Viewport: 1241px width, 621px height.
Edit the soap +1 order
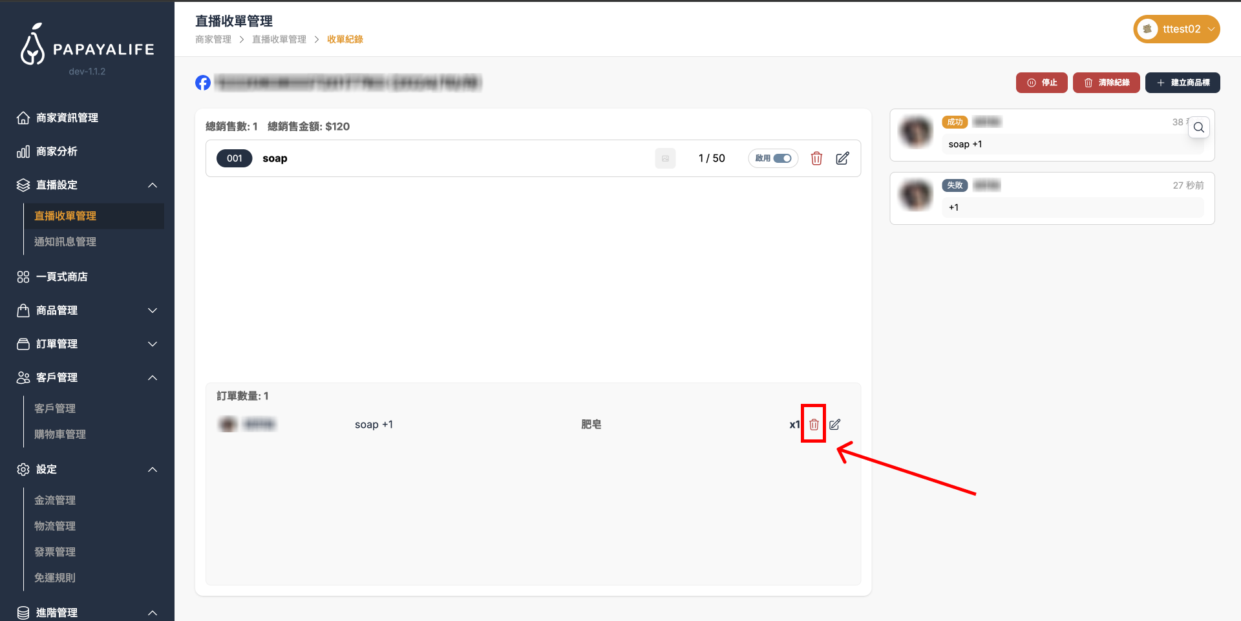click(835, 425)
